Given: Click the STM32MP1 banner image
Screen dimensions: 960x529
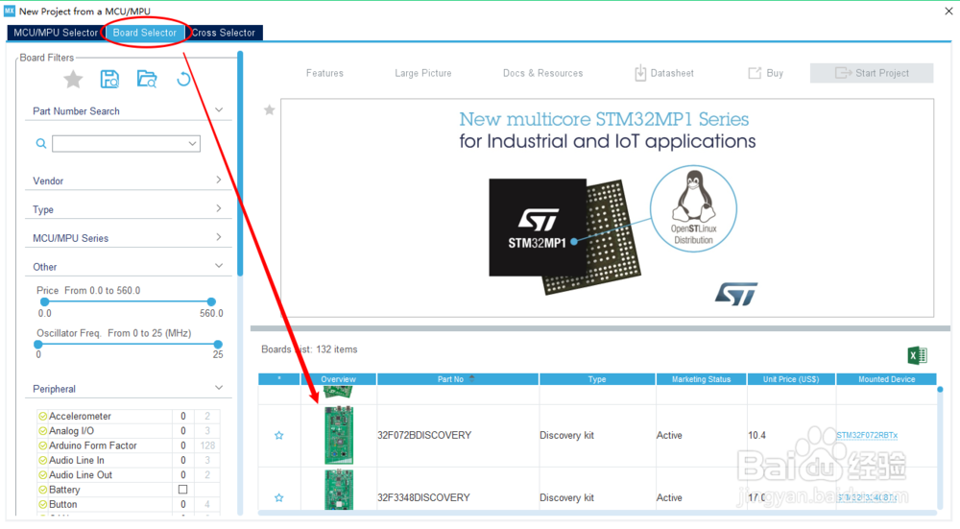Looking at the screenshot, I should pyautogui.click(x=608, y=208).
